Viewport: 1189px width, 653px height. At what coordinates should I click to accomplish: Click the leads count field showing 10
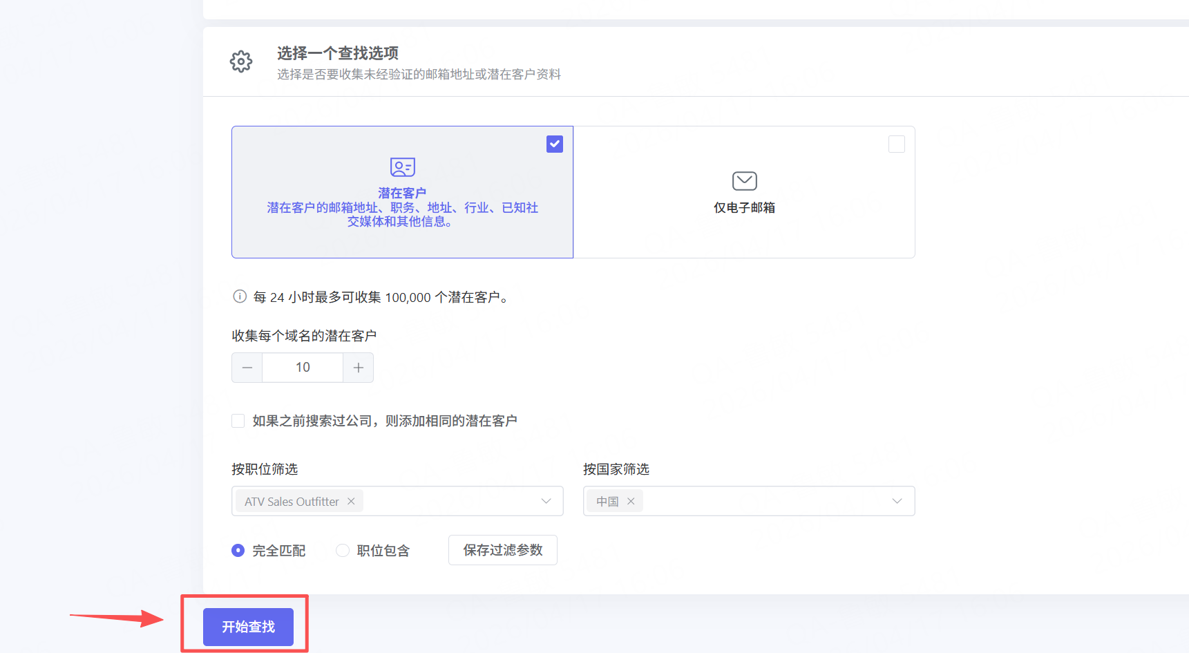(x=303, y=368)
